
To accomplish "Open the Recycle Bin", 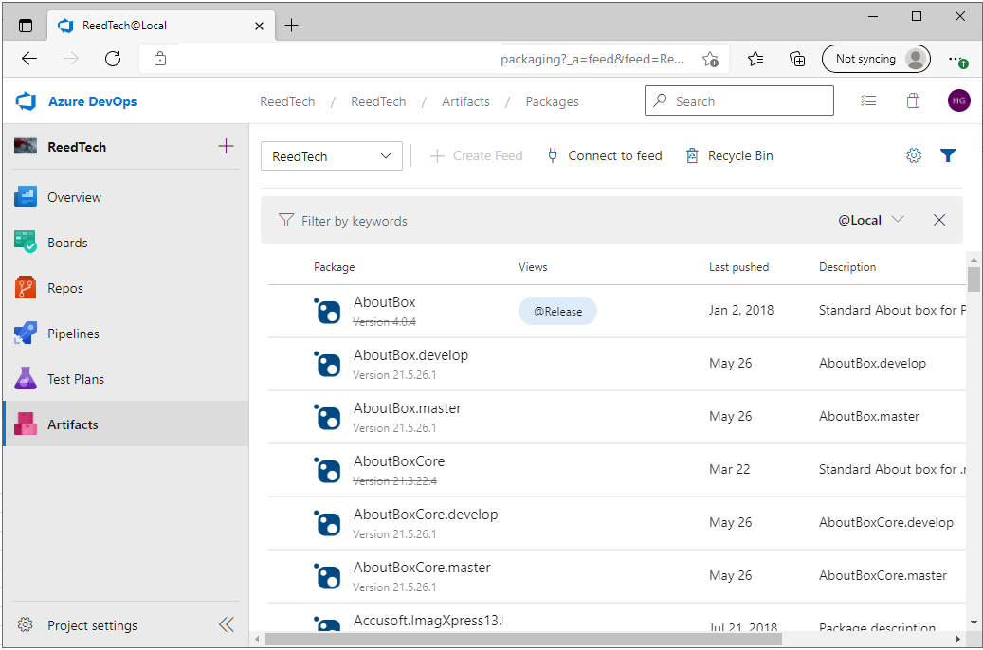I will point(729,155).
